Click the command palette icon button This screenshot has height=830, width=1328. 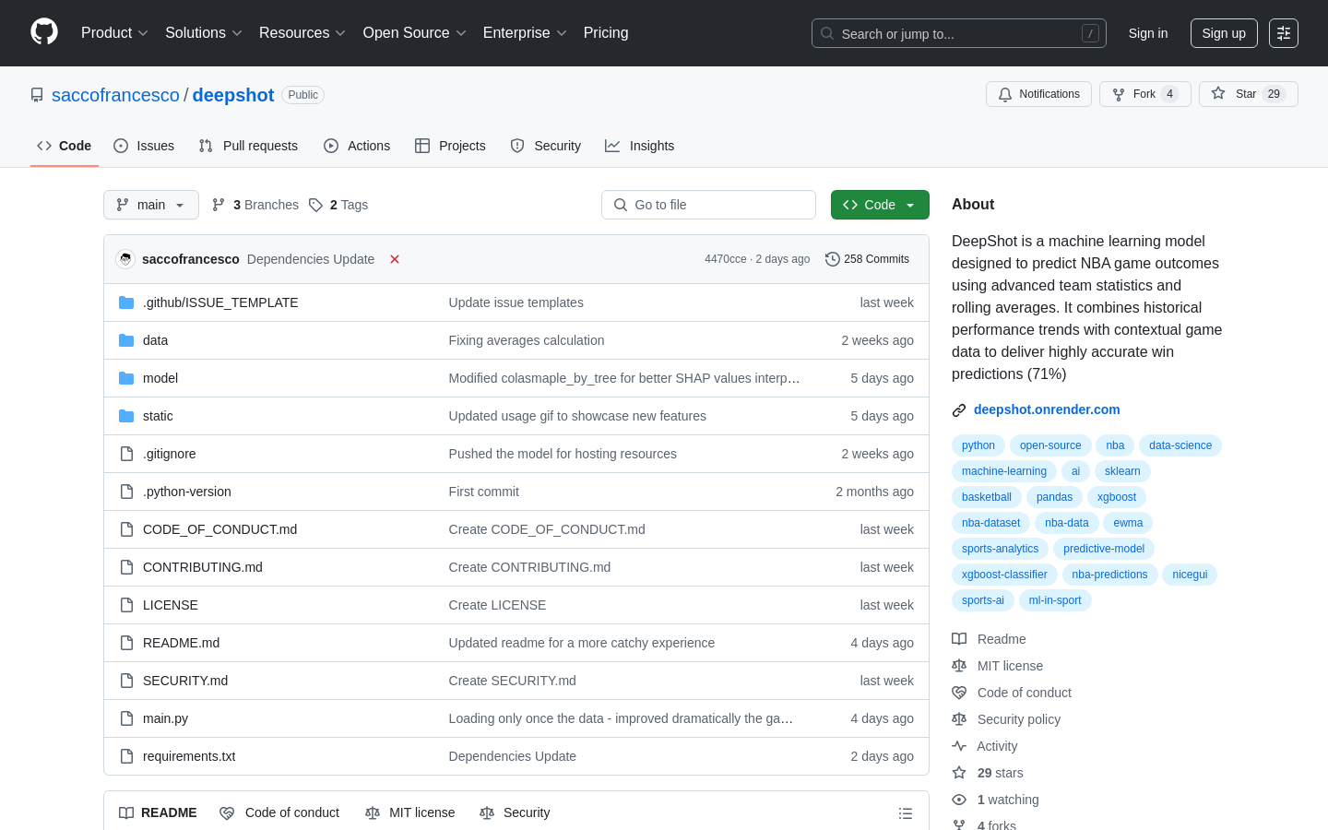1284,33
